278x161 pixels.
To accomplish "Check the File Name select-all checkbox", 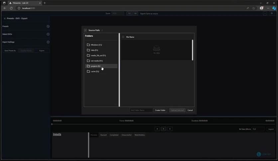I will [x=123, y=37].
